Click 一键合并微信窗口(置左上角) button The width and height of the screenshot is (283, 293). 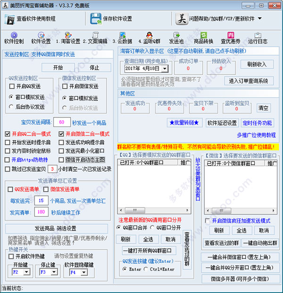click(x=240, y=257)
